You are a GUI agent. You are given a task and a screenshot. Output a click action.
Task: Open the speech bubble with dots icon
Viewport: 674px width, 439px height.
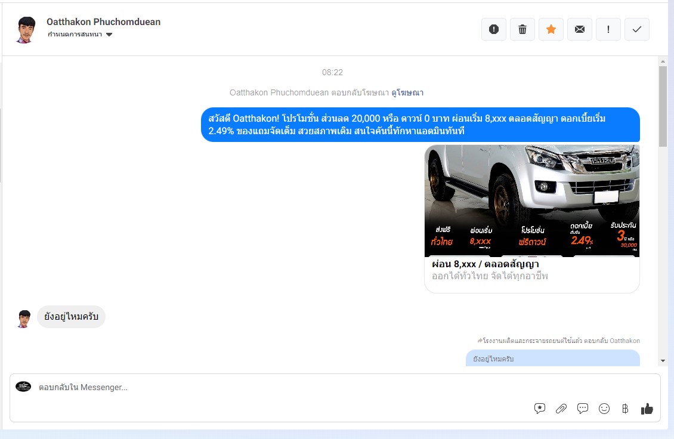583,409
